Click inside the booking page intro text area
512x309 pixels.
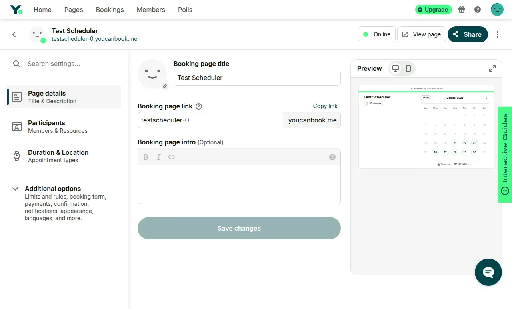coord(239,184)
